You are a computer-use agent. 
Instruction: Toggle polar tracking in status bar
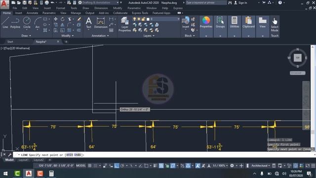pos(122,166)
